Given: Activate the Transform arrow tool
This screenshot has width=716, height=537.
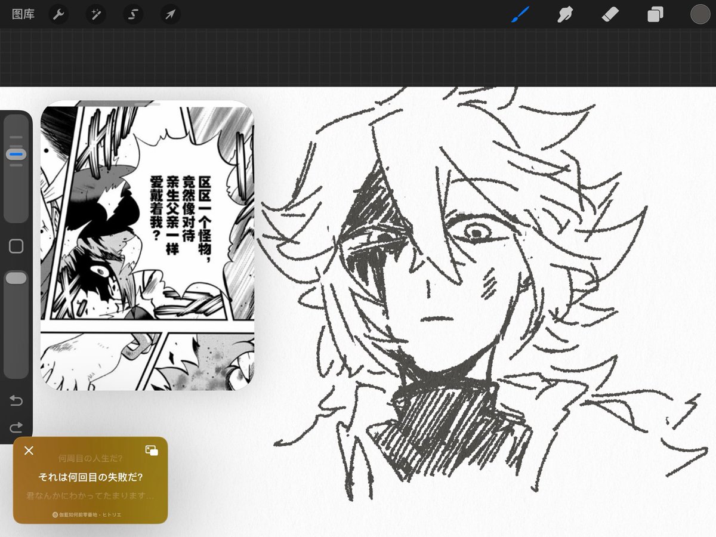Looking at the screenshot, I should [171, 14].
